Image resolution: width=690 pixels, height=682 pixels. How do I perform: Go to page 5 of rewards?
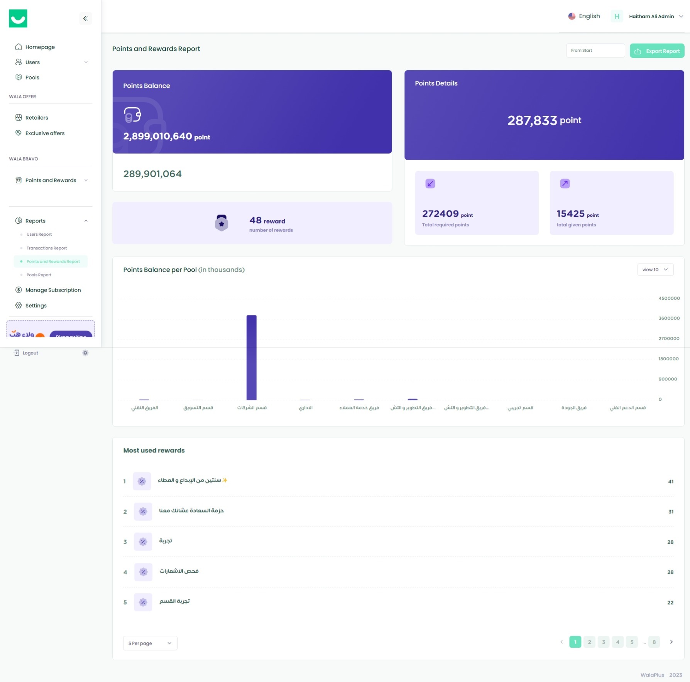point(632,642)
